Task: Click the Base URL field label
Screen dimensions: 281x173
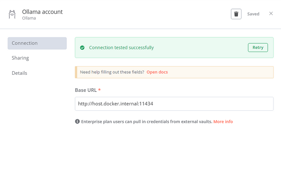Action: [x=85, y=90]
